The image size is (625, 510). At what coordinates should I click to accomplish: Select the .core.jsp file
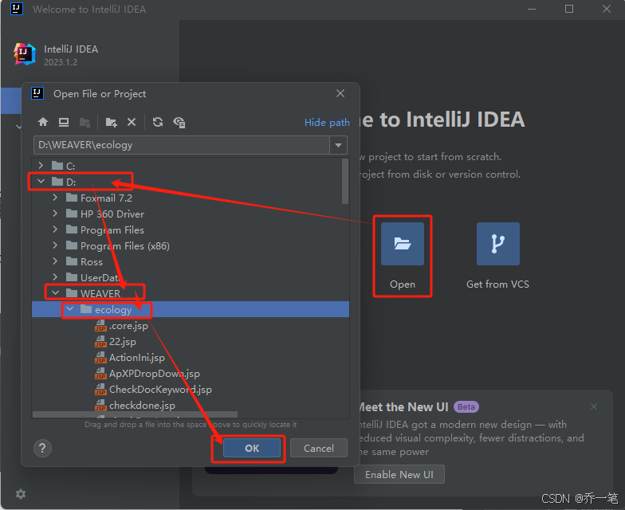tap(191, 325)
